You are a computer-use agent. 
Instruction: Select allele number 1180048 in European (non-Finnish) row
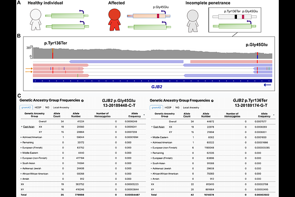pos(209,148)
